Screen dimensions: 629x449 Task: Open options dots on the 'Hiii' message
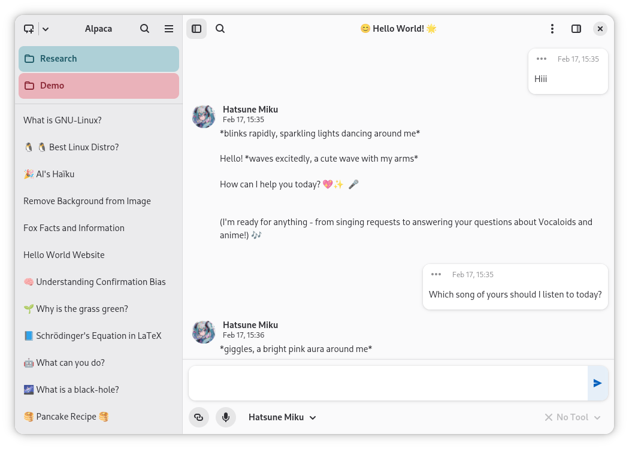(542, 59)
